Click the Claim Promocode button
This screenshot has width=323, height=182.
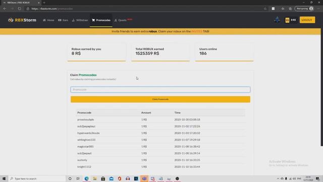160,99
